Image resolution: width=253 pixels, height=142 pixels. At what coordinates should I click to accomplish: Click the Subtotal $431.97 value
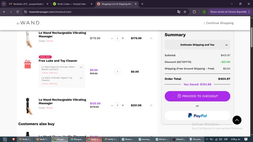click(225, 55)
